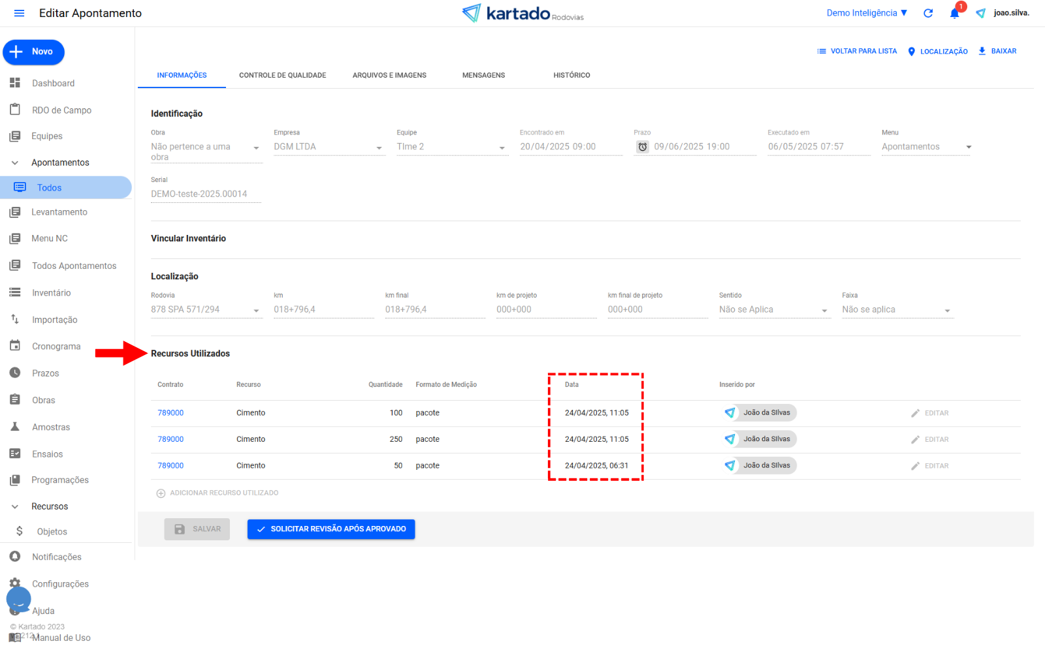Viewport: 1045px width, 648px height.
Task: Open the Demo Inteligência selector
Action: (x=867, y=13)
